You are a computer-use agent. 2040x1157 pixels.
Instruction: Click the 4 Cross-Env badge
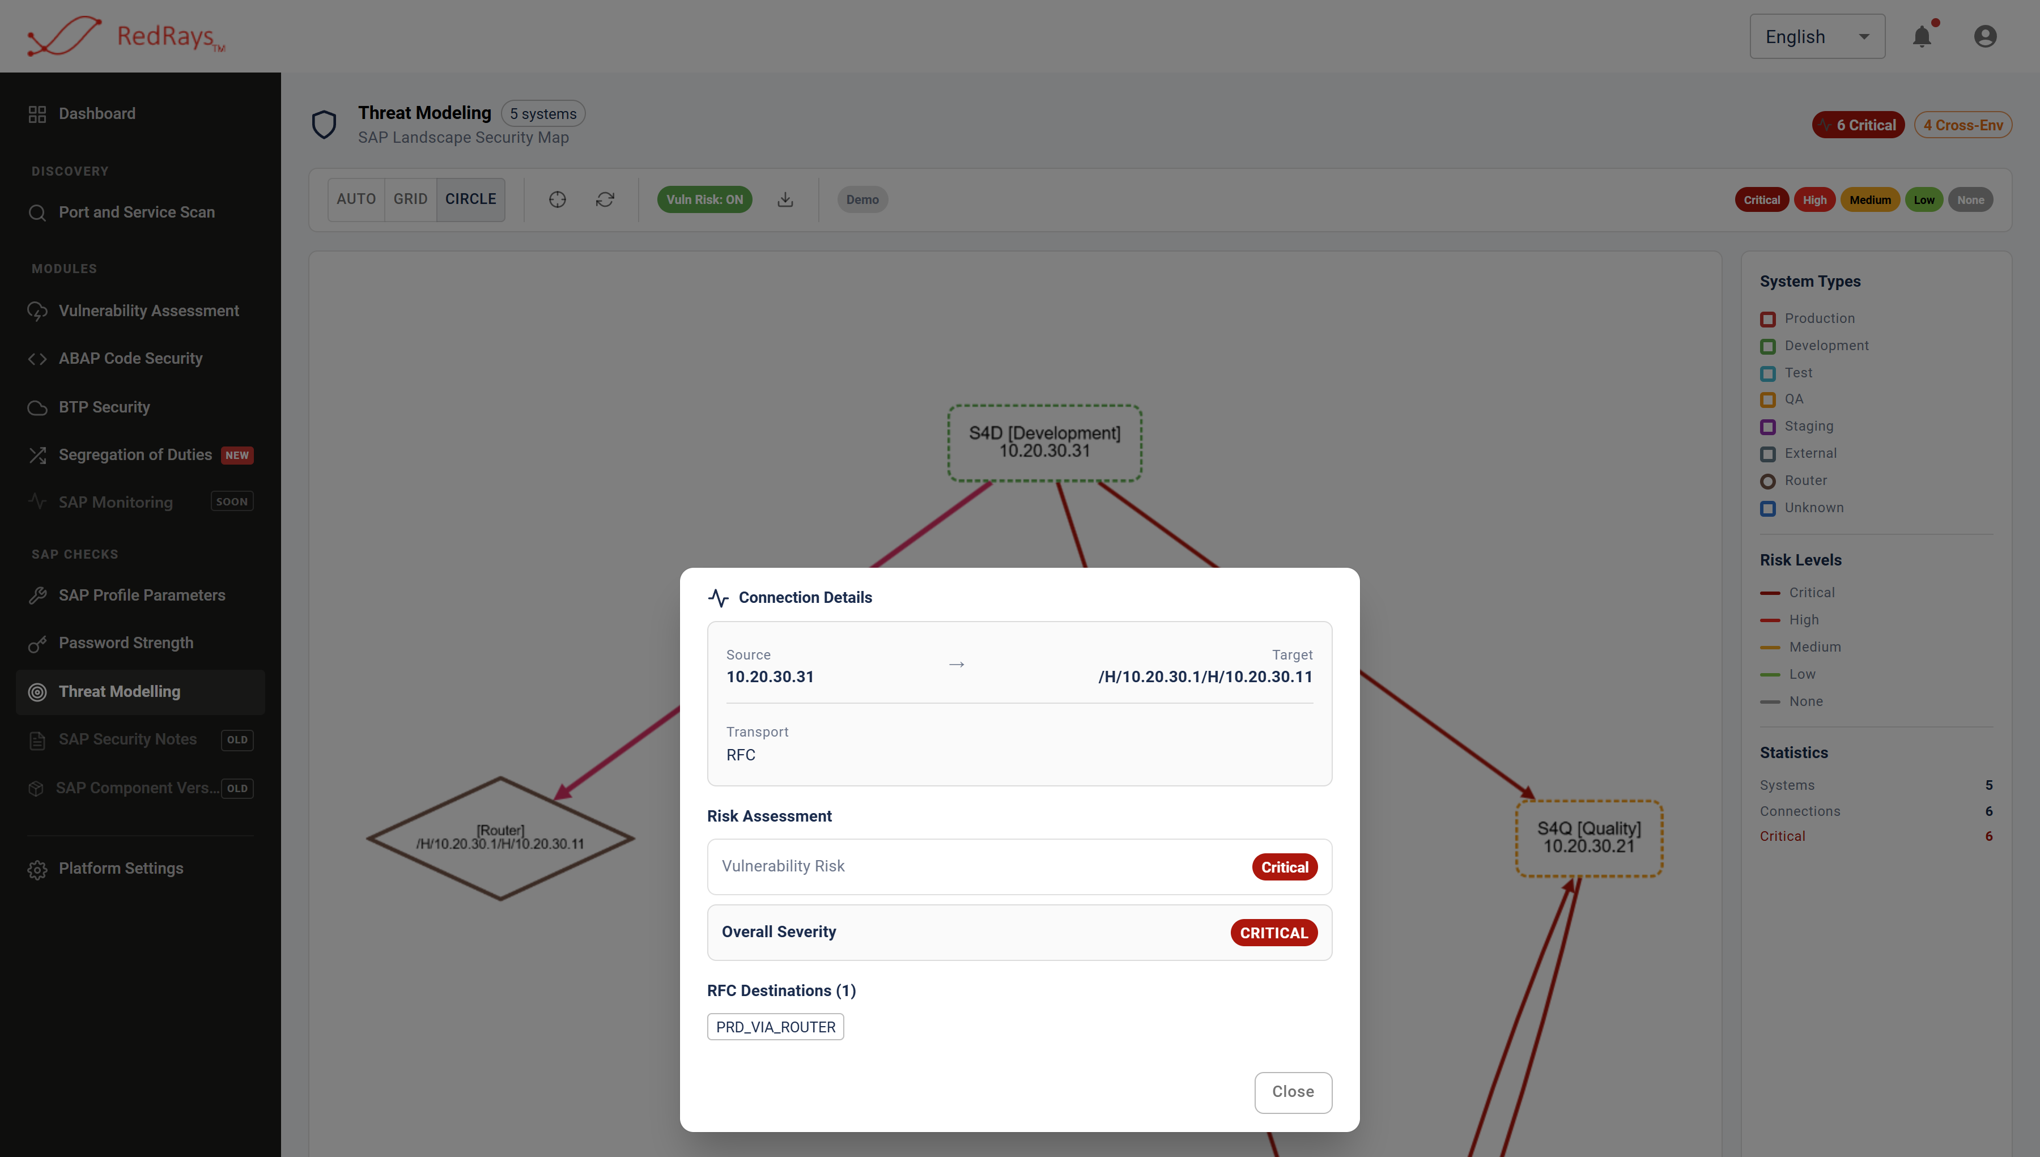click(x=1963, y=125)
